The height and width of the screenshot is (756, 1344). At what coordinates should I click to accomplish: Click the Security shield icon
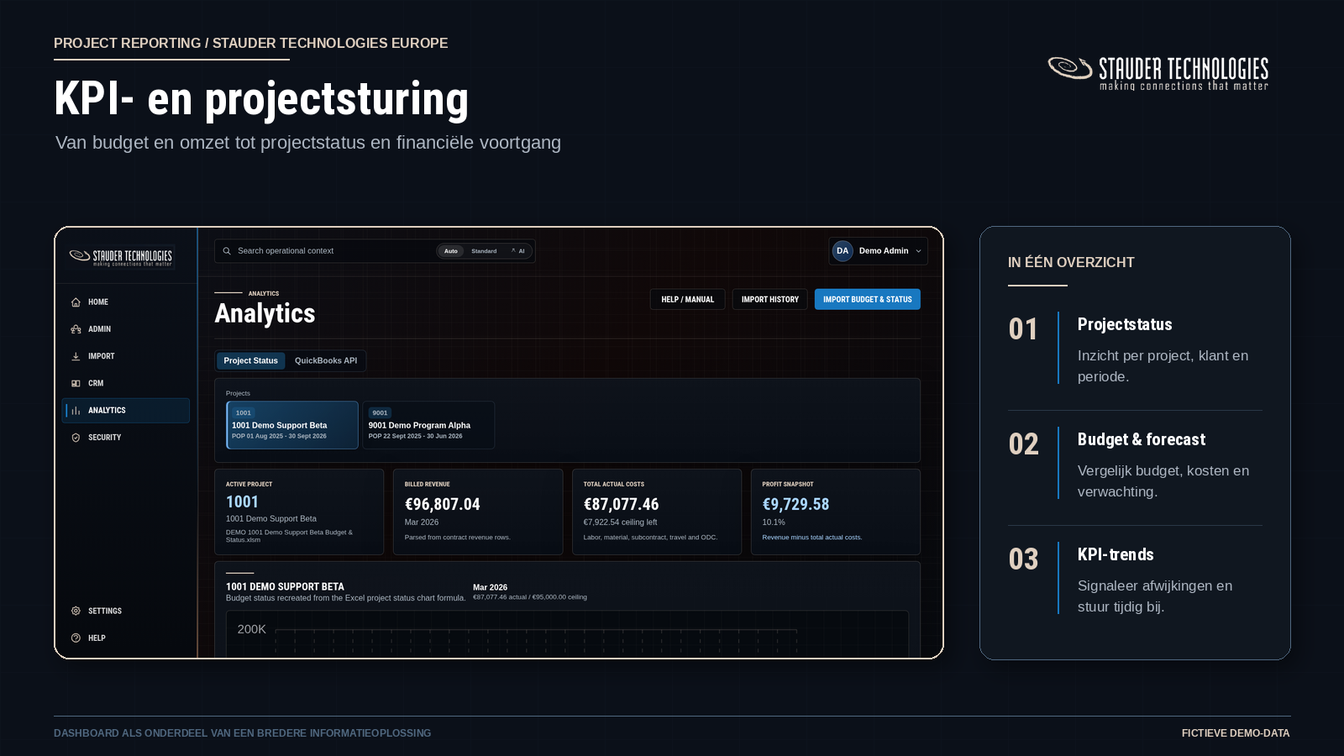pyautogui.click(x=76, y=438)
